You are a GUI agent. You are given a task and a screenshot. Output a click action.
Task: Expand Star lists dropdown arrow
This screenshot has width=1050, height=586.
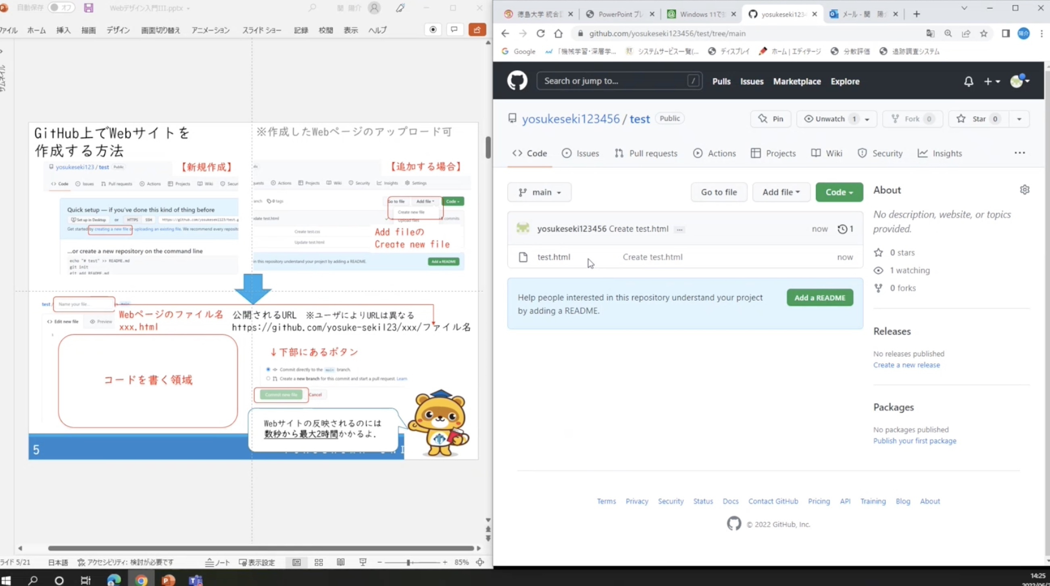point(1019,119)
